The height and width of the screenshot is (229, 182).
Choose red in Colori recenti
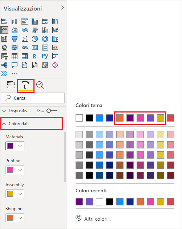pyautogui.click(x=171, y=202)
